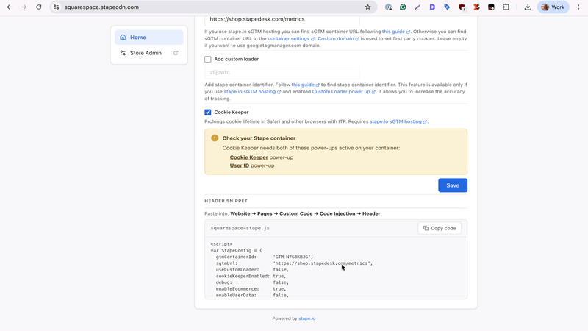
Task: Open the Cookie Keeper power-up link
Action: (x=248, y=157)
